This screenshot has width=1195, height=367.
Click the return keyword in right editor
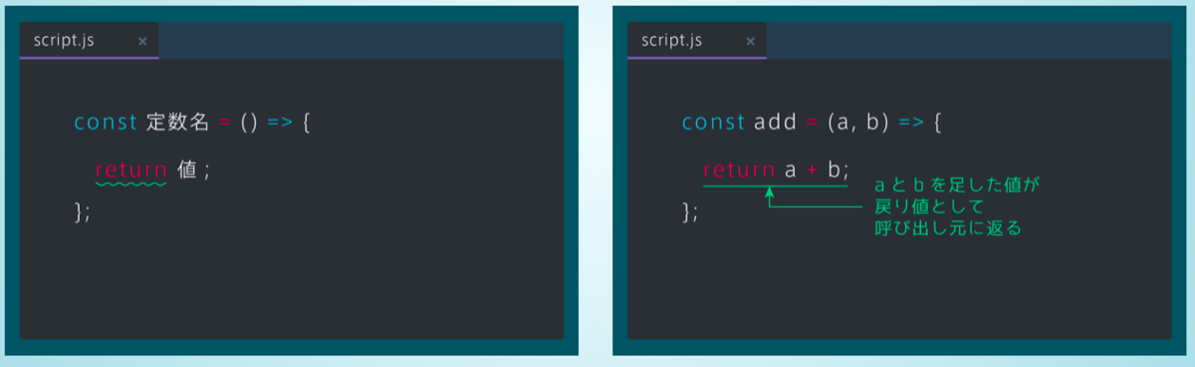(739, 170)
